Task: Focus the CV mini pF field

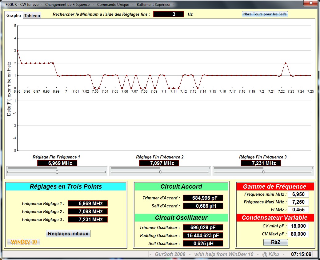Action: pyautogui.click(x=298, y=226)
